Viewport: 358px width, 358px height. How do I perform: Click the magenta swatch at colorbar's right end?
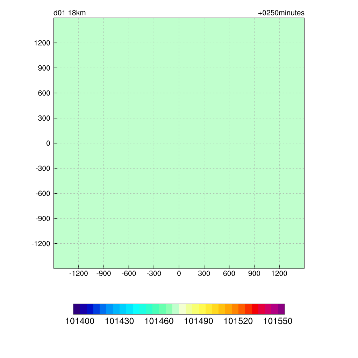coord(281,309)
